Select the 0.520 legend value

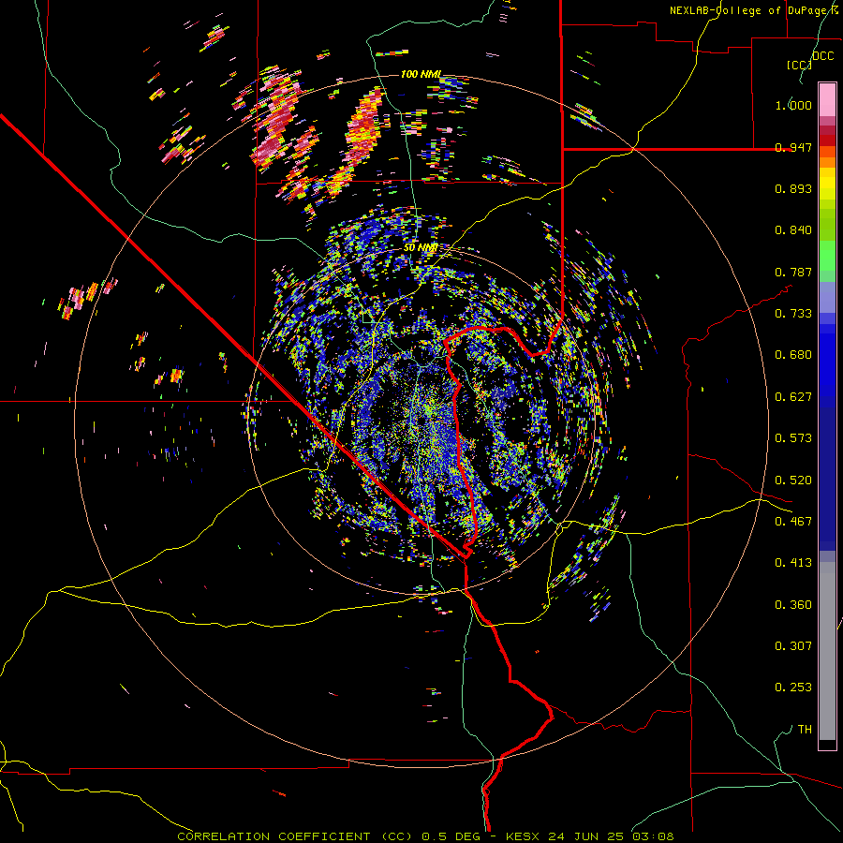click(x=793, y=481)
